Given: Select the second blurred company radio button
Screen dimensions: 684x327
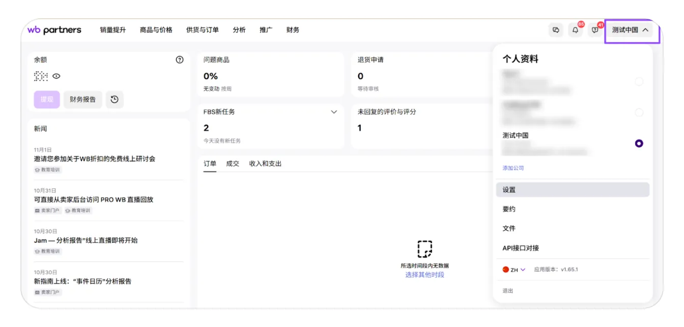Looking at the screenshot, I should tap(639, 113).
